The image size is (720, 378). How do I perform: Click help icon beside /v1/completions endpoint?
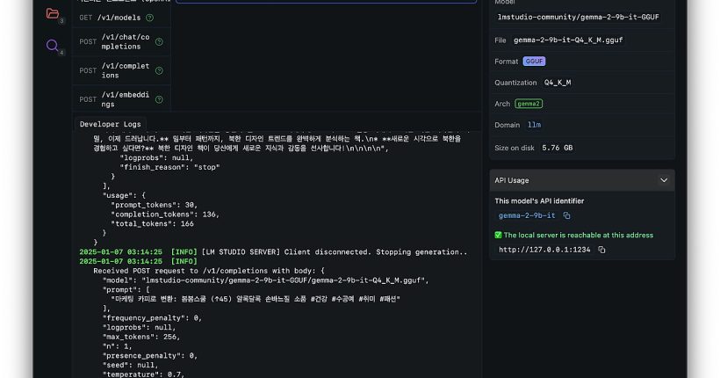(x=159, y=70)
